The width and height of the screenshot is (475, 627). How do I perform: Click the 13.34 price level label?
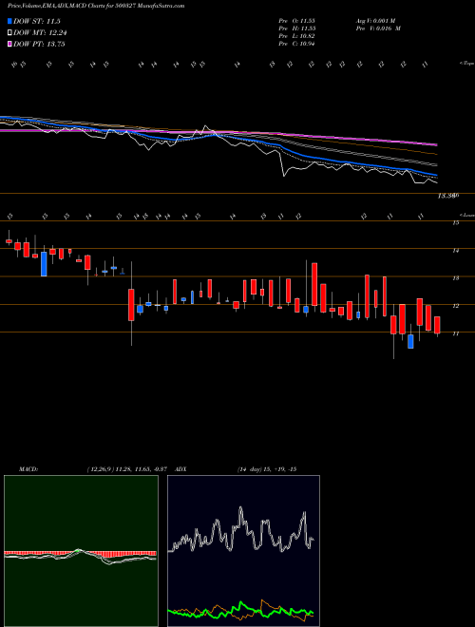pos(447,196)
